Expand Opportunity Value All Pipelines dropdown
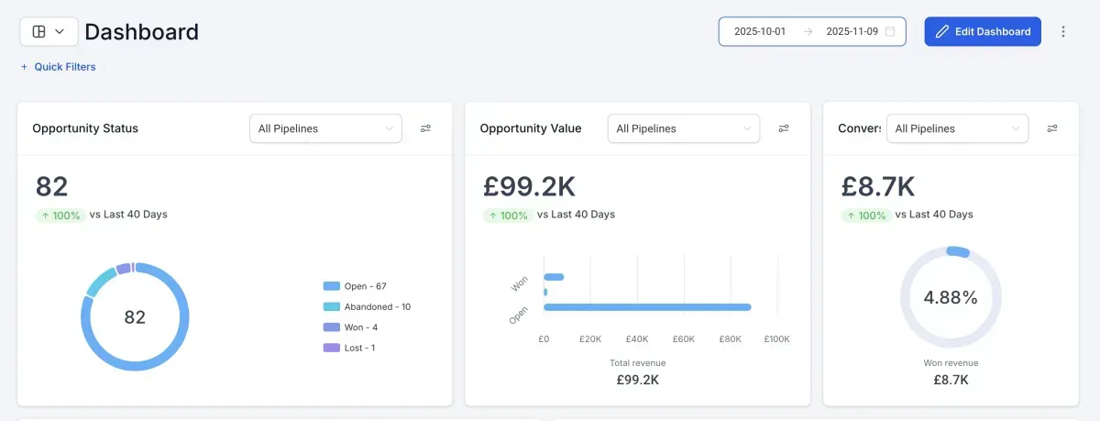 coord(684,128)
